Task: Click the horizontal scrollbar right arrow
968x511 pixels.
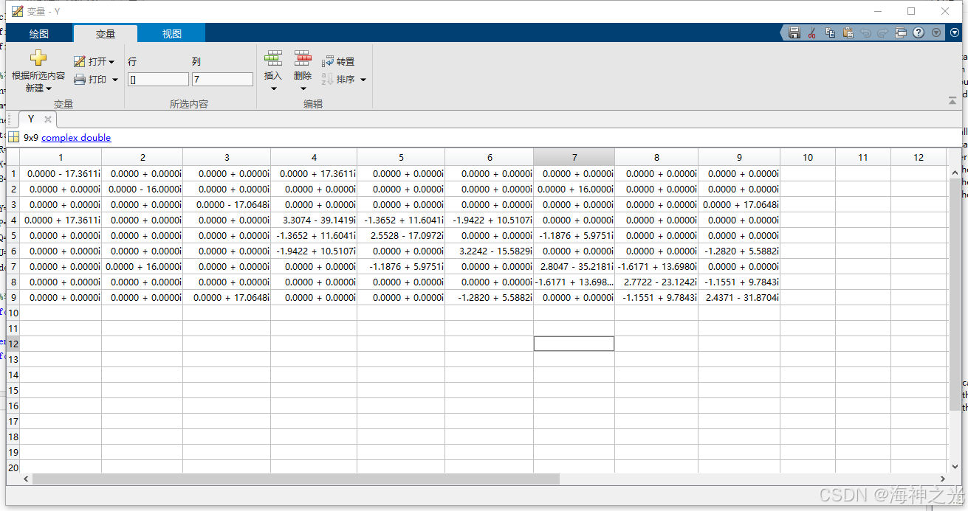Action: click(x=941, y=479)
